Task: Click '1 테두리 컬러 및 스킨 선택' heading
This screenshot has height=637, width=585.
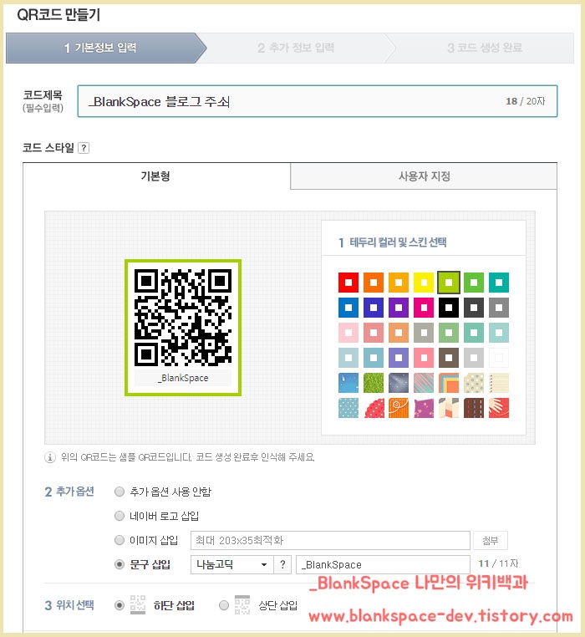Action: pos(393,242)
